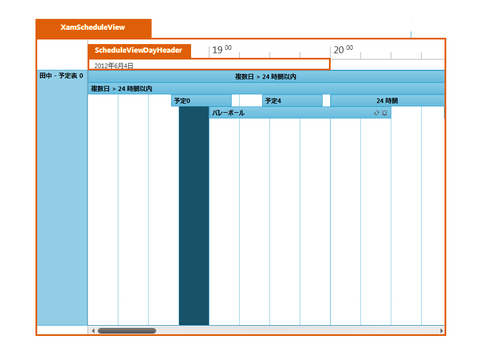Select the centered 複数日 > 24 時間以内 appointment
Screen dimensions: 480x360
pyautogui.click(x=266, y=77)
